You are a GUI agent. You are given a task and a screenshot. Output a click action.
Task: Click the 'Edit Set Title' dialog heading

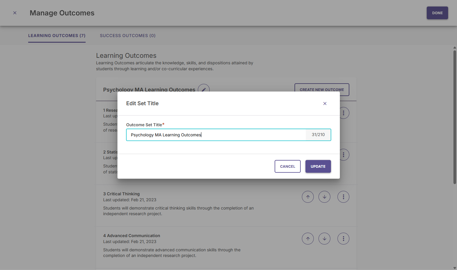point(142,103)
